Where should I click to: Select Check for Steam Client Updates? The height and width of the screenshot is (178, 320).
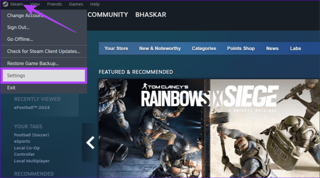[x=44, y=51]
